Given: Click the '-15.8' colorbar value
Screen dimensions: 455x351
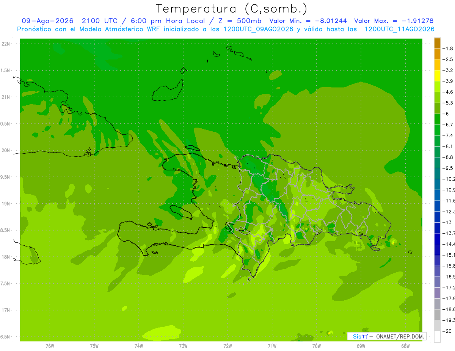Looking at the screenshot, I should (449, 266).
